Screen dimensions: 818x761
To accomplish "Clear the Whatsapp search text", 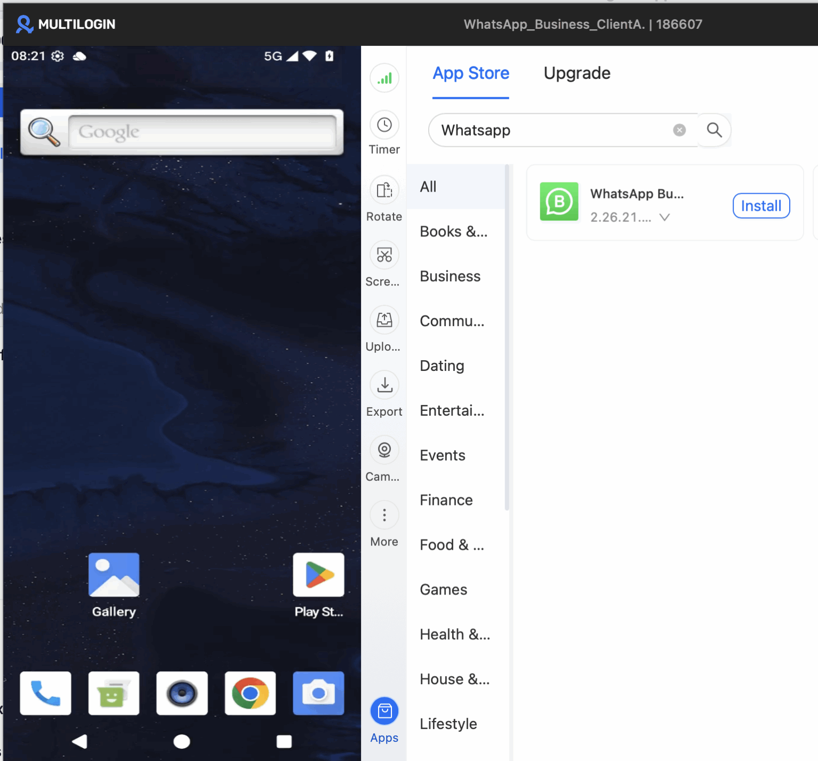I will coord(679,130).
